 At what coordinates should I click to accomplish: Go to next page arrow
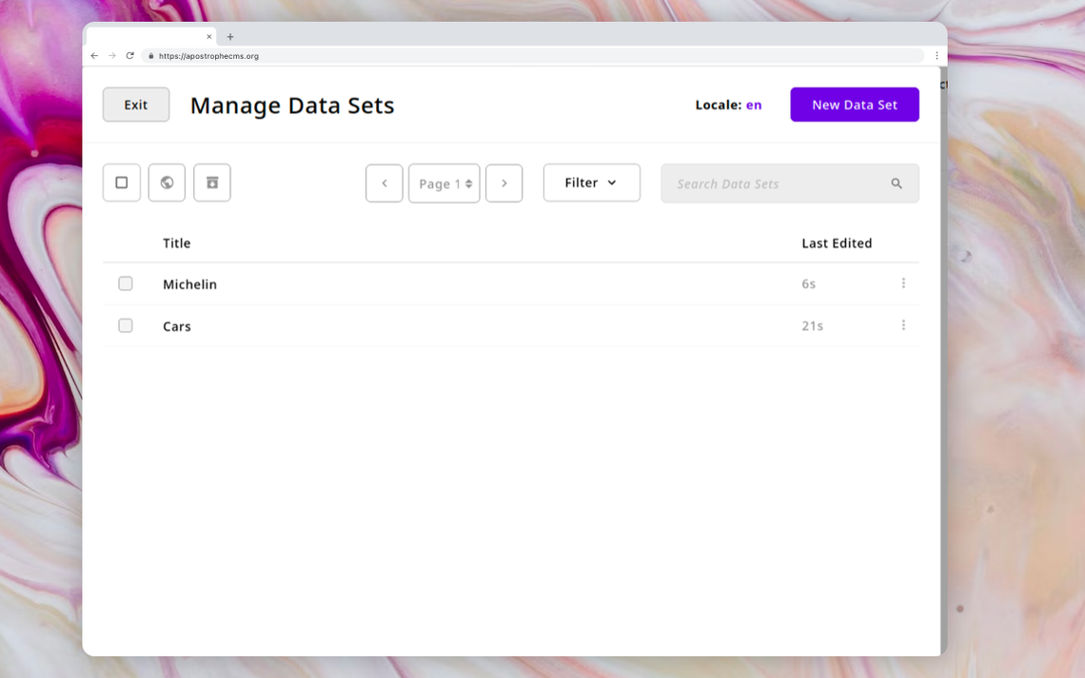coord(503,184)
